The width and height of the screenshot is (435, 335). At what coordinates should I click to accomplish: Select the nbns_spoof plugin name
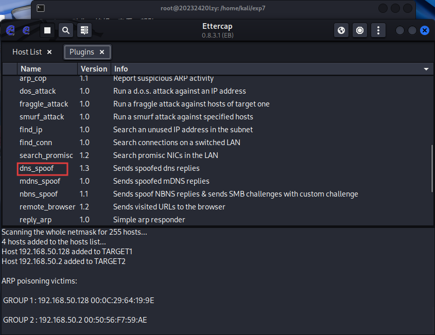tap(39, 194)
